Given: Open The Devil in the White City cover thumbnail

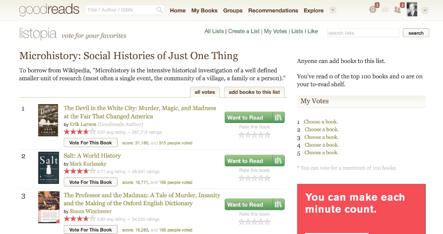Looking at the screenshot, I should coord(48,120).
